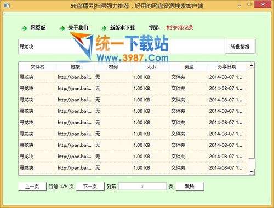Focus the search box containing 寻龙诀
This screenshot has width=274, height=208.
pyautogui.click(x=122, y=47)
